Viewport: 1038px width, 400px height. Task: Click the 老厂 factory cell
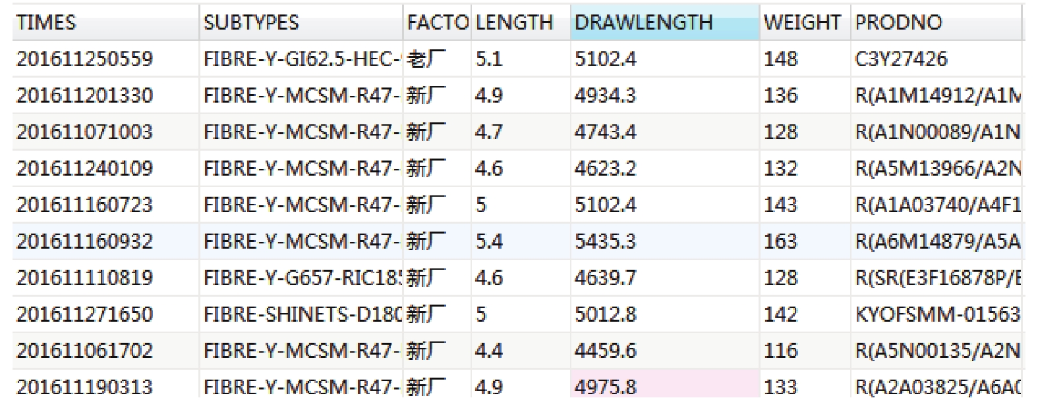point(438,59)
